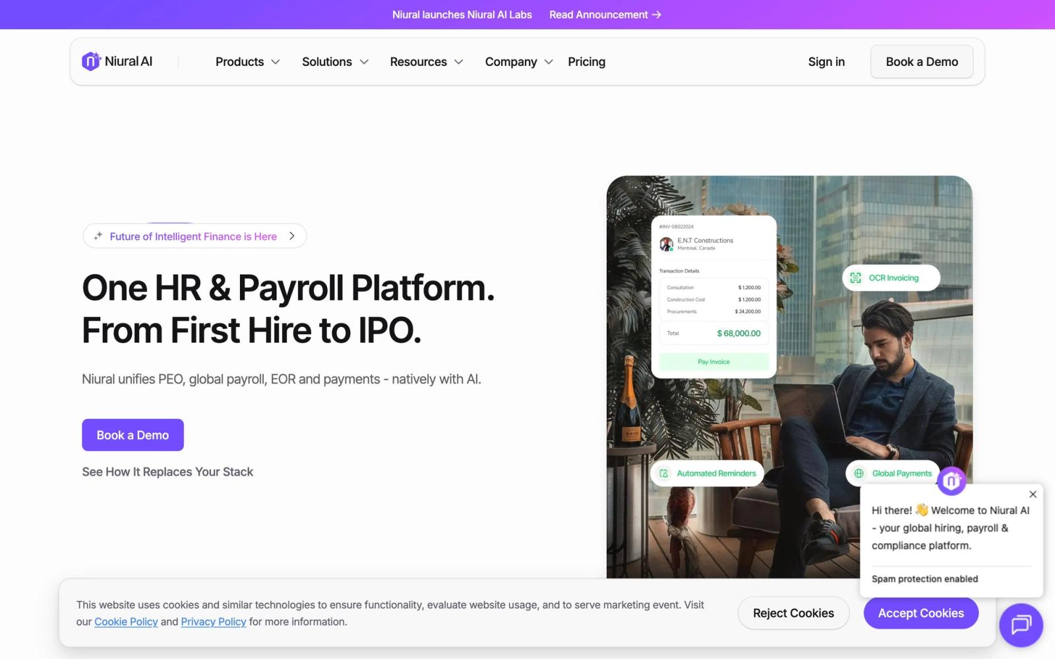Accept Cookies
Viewport: 1055px width, 659px height.
921,614
